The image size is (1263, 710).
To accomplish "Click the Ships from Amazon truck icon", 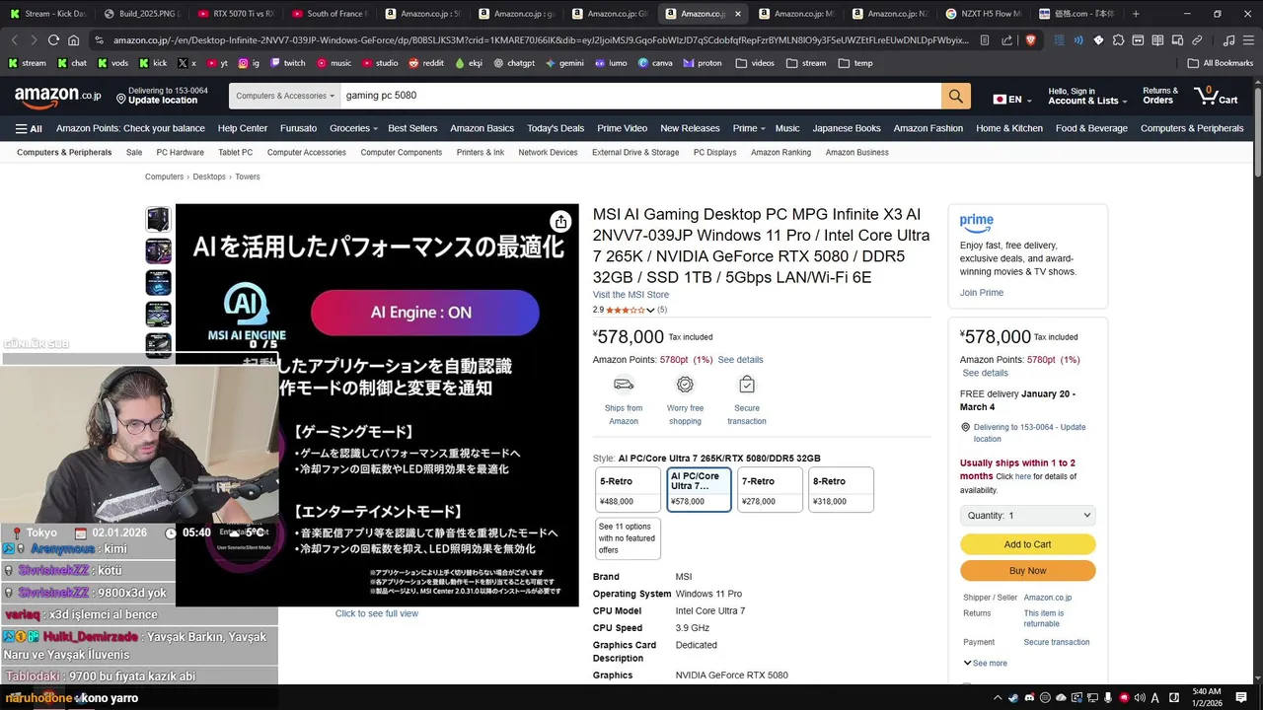I will point(624,384).
